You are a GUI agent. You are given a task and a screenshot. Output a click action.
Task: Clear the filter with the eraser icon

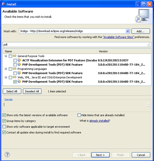(x=149, y=44)
